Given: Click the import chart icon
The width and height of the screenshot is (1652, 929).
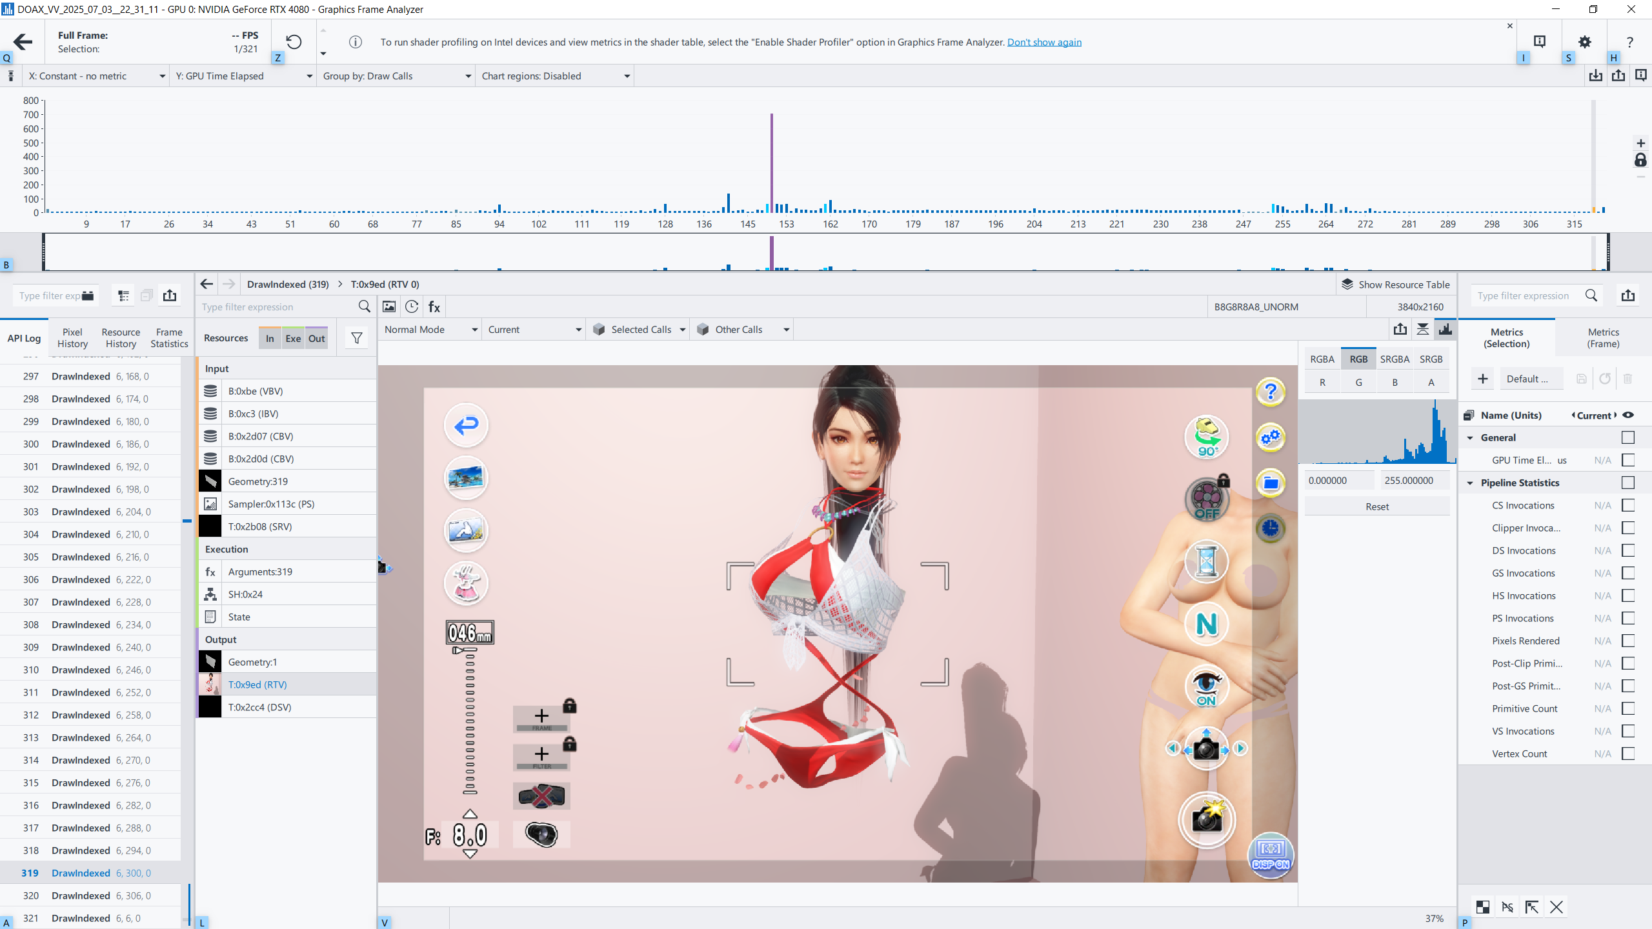Looking at the screenshot, I should click(1596, 76).
